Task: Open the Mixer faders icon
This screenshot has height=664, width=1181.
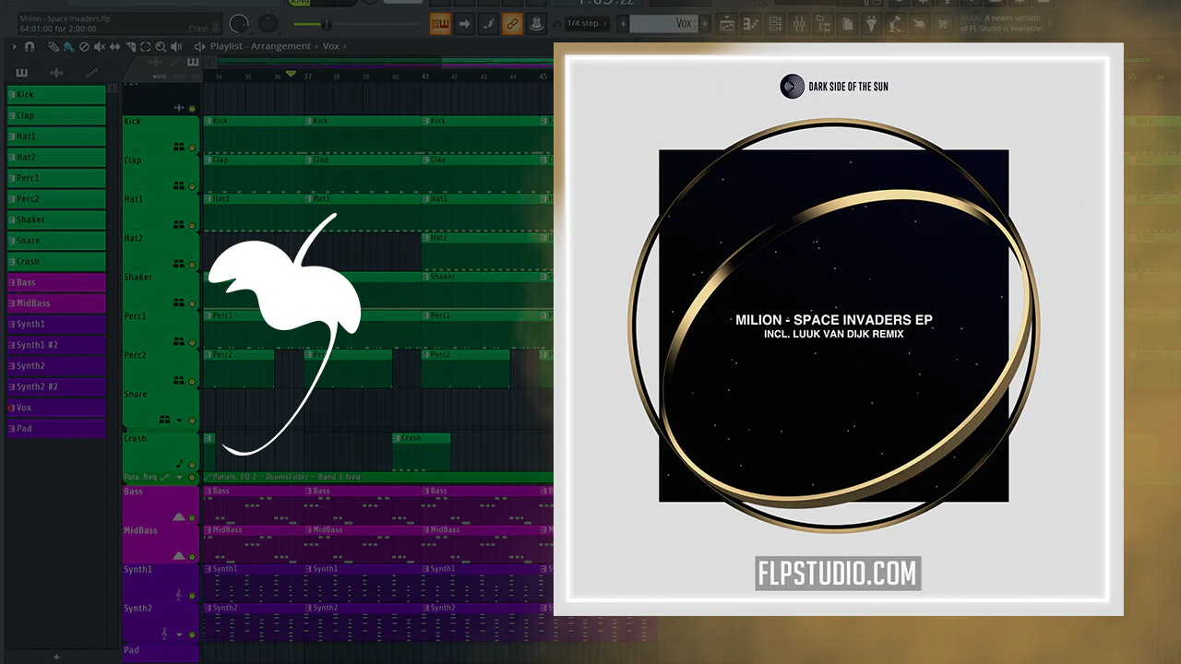Action: 799,23
